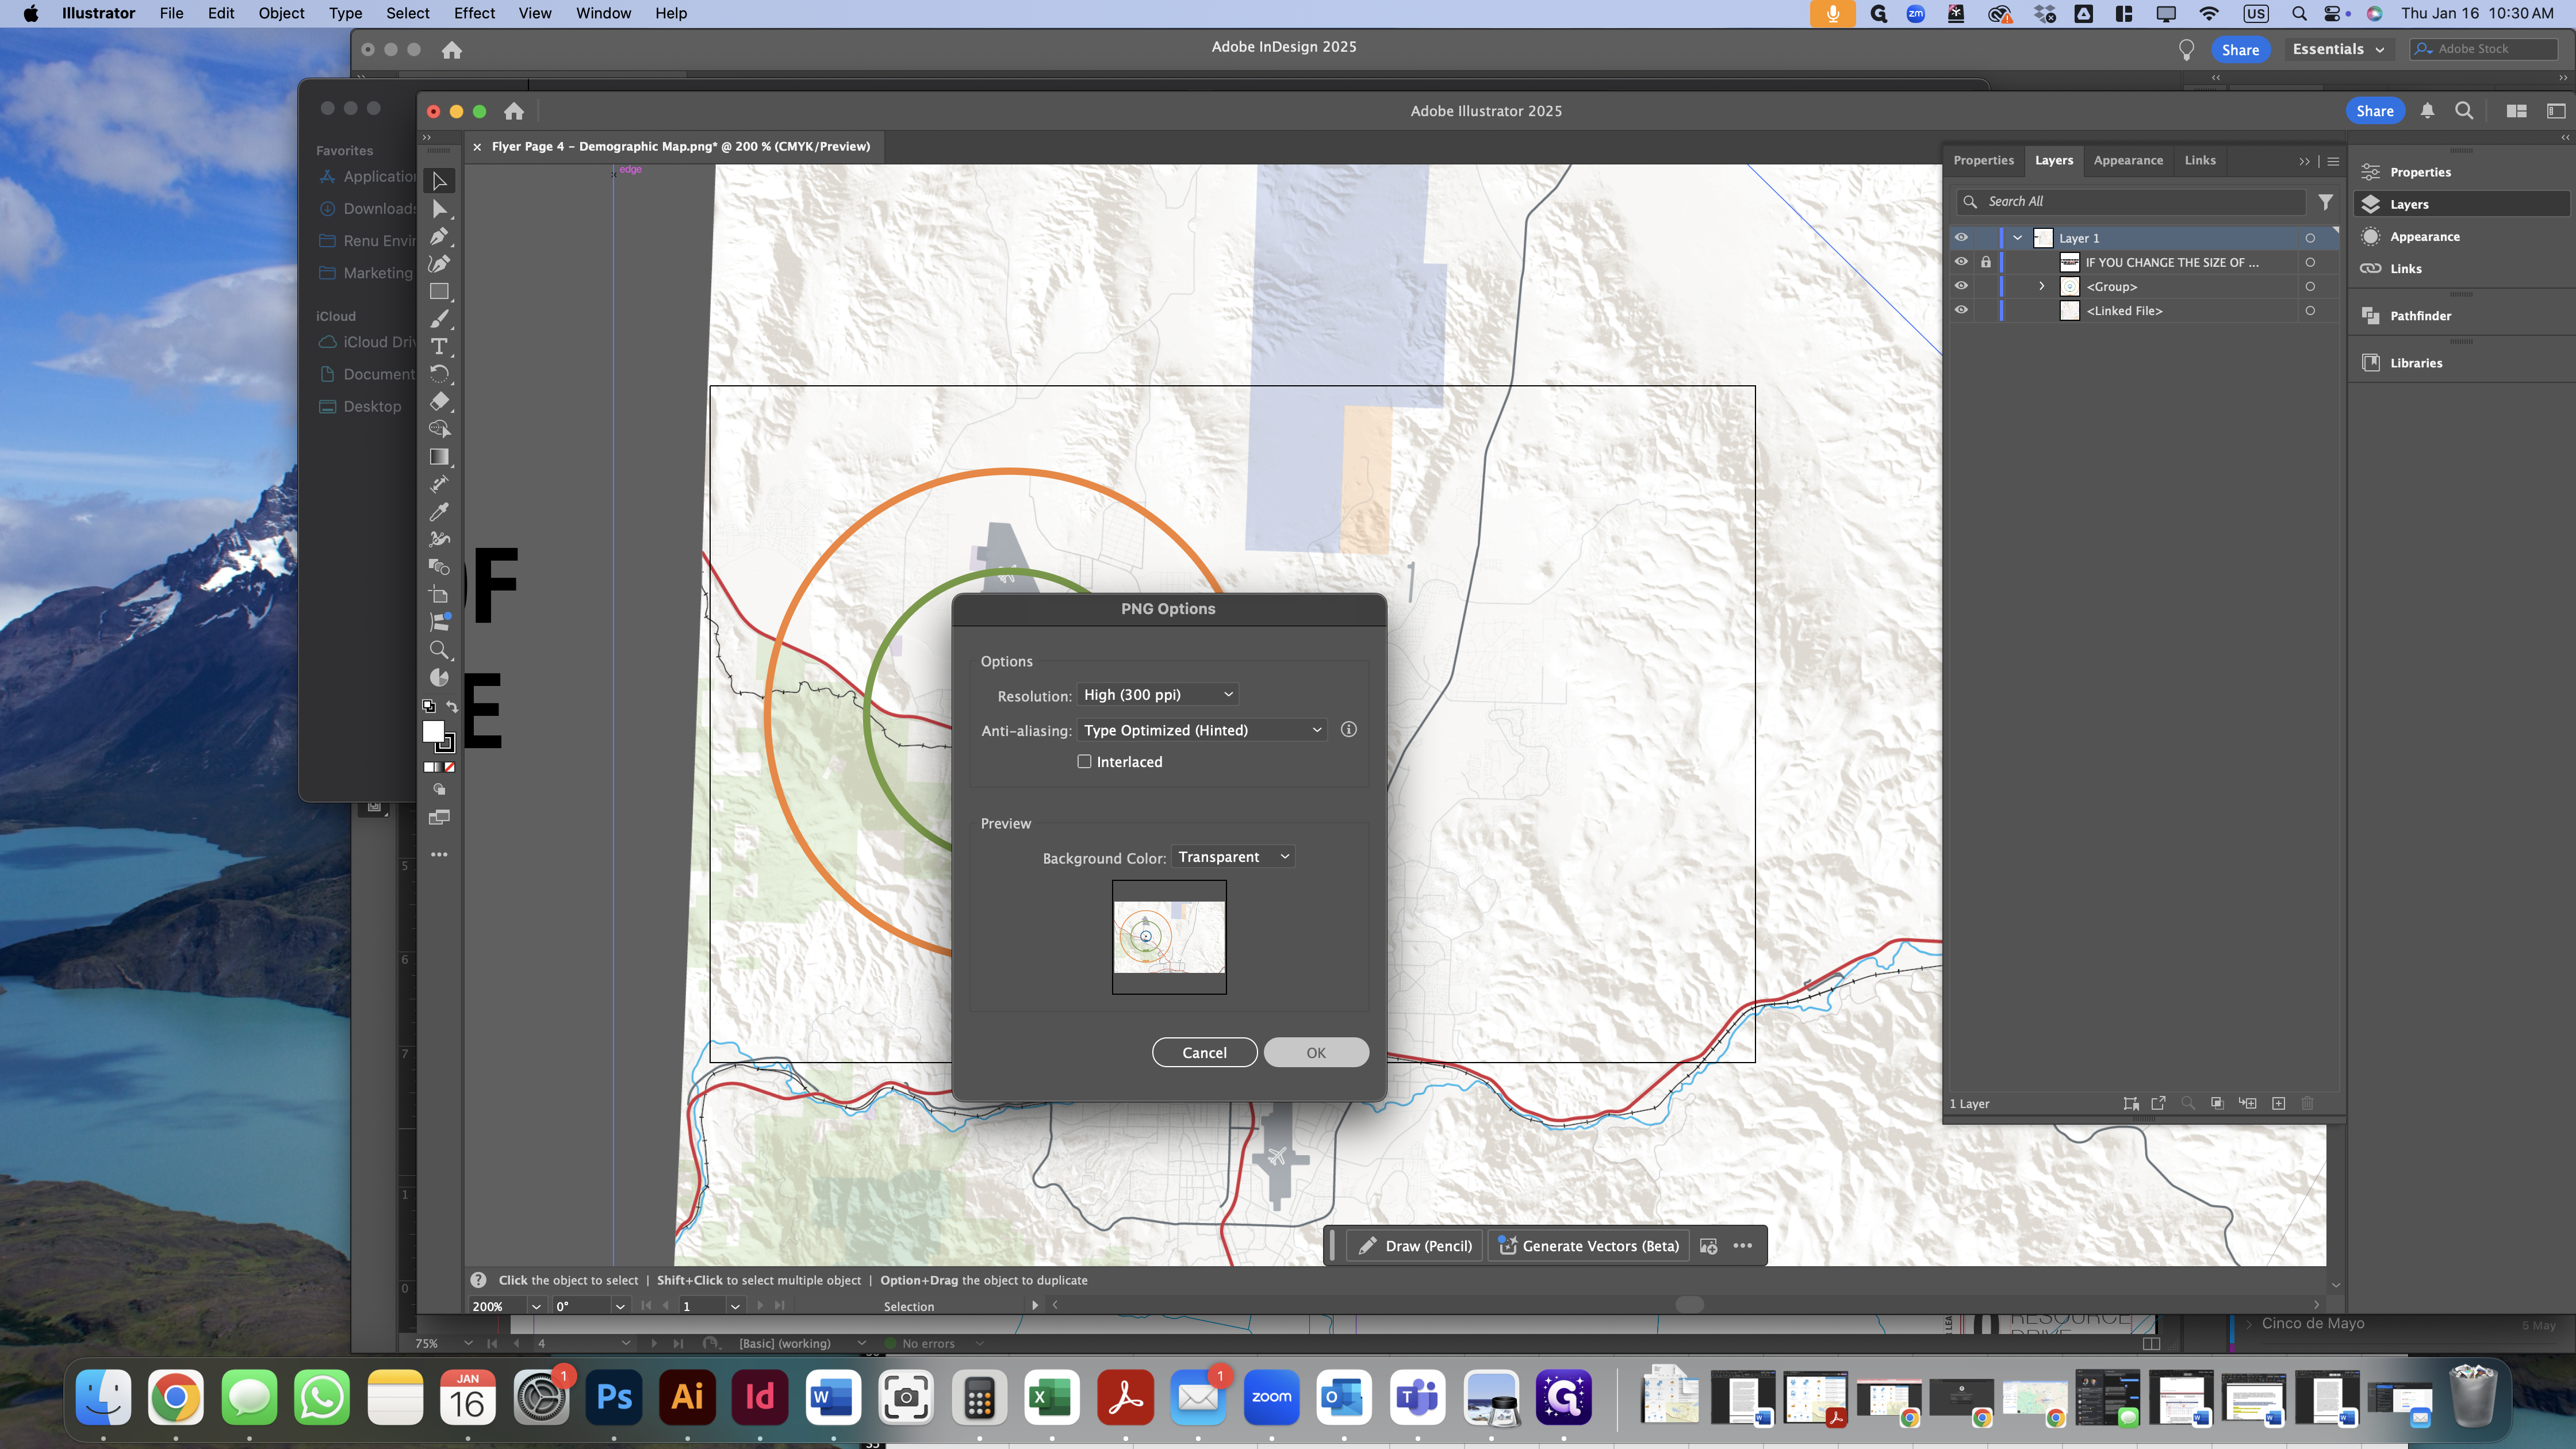Click Cancel in PNG Options

[1204, 1052]
